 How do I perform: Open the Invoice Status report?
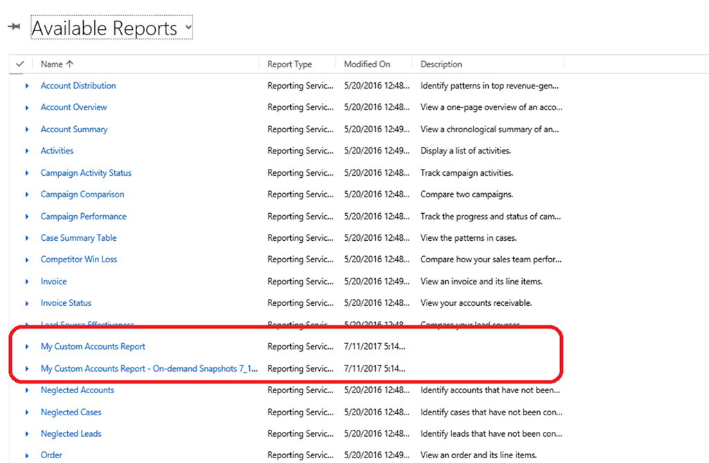click(x=66, y=303)
